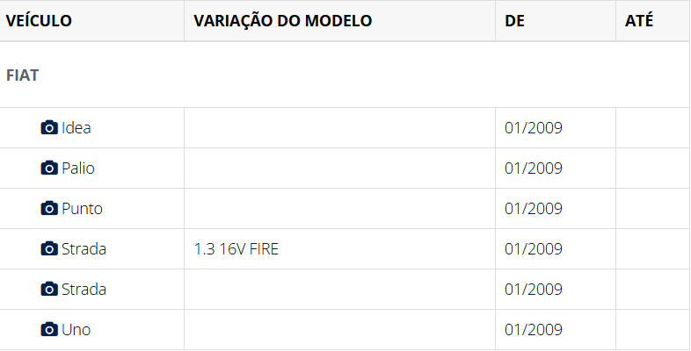The height and width of the screenshot is (351, 691).
Task: Click the camera icon next to Punto
Action: pos(49,209)
